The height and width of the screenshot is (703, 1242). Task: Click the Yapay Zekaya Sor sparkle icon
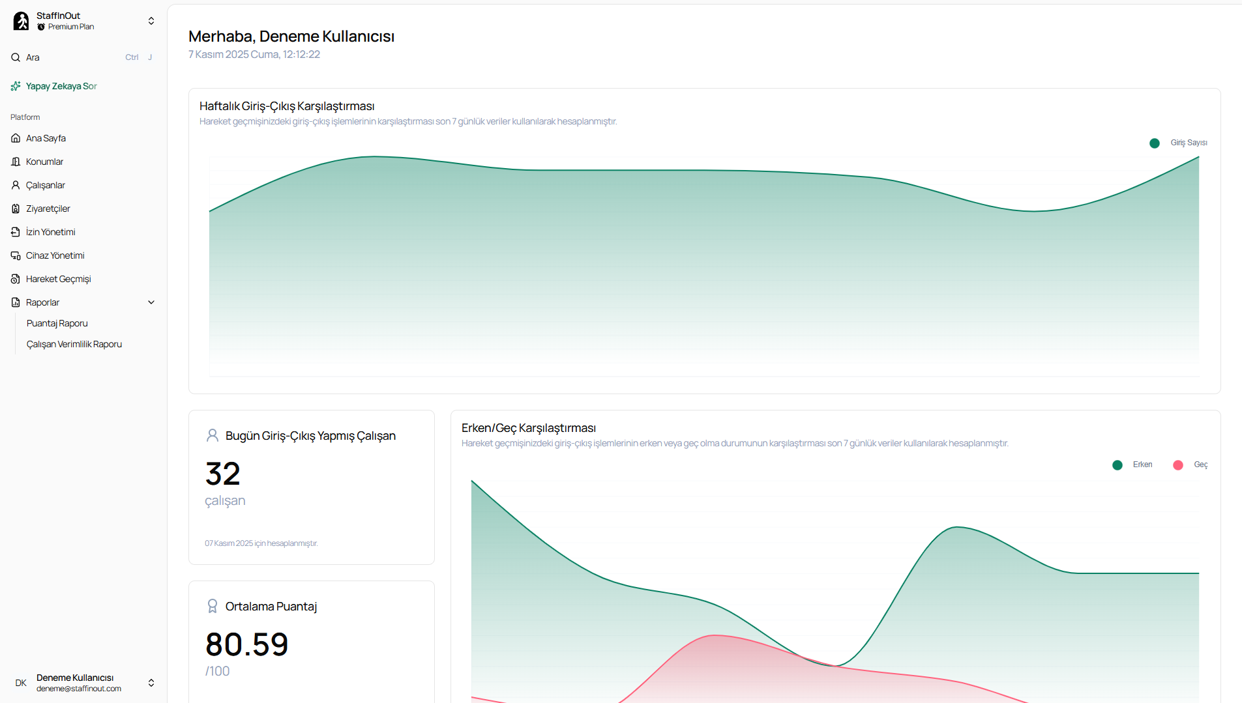tap(16, 86)
